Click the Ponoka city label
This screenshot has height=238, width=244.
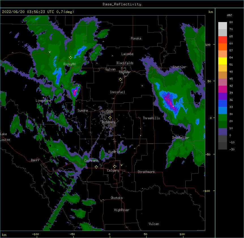click(x=136, y=38)
